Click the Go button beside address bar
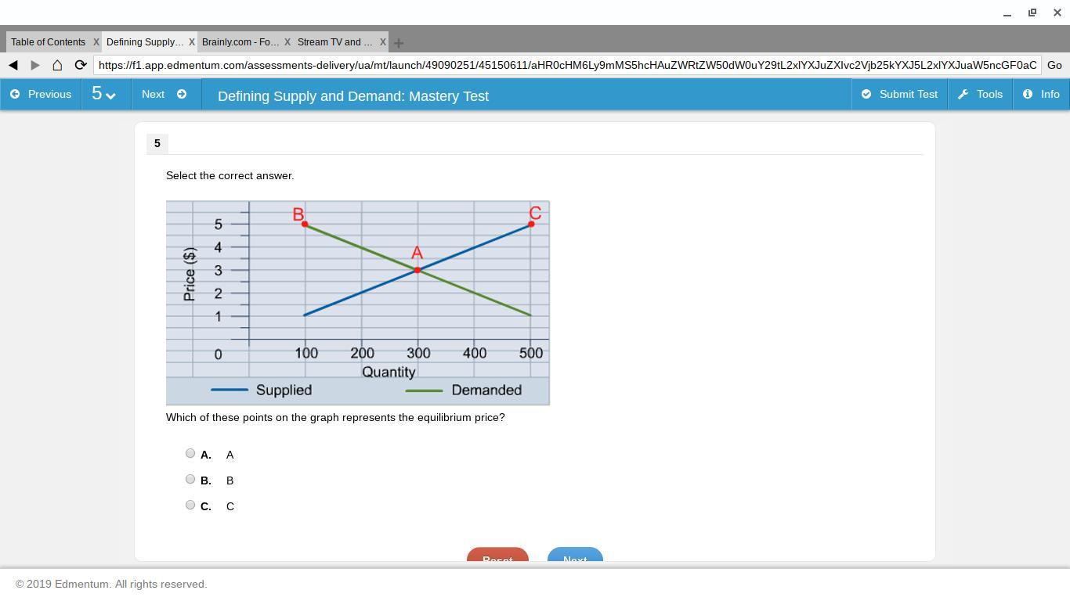Screen dimensions: 1070x601 point(1054,65)
